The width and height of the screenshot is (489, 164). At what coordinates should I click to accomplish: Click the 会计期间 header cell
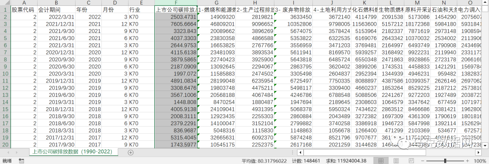coord(56,9)
